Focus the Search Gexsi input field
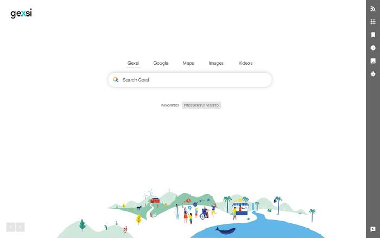The image size is (380, 238). (190, 79)
